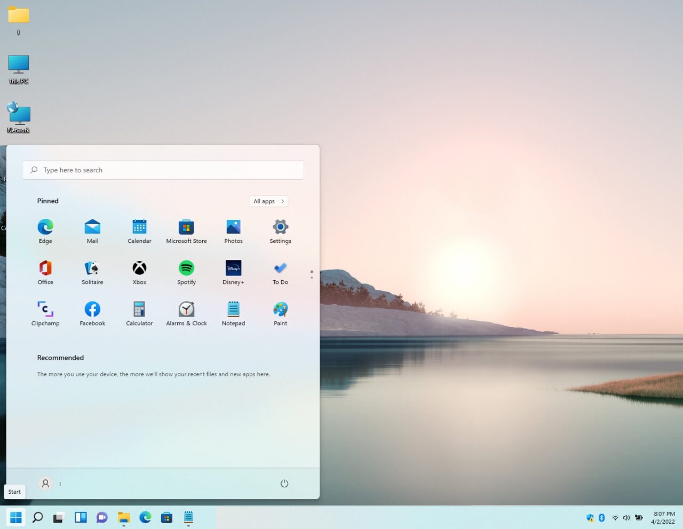Open Alarms & Clock app
Screen dimensions: 683x529
pyautogui.click(x=186, y=313)
